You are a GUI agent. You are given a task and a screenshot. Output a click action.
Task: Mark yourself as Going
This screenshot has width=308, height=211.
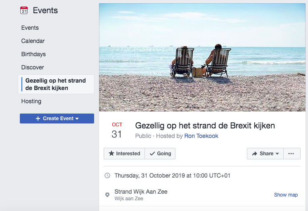pyautogui.click(x=160, y=154)
